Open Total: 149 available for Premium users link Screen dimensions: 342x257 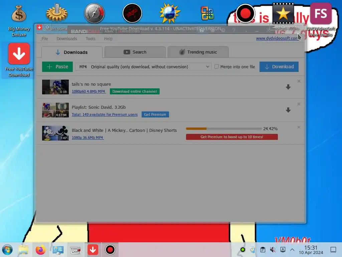pos(105,114)
